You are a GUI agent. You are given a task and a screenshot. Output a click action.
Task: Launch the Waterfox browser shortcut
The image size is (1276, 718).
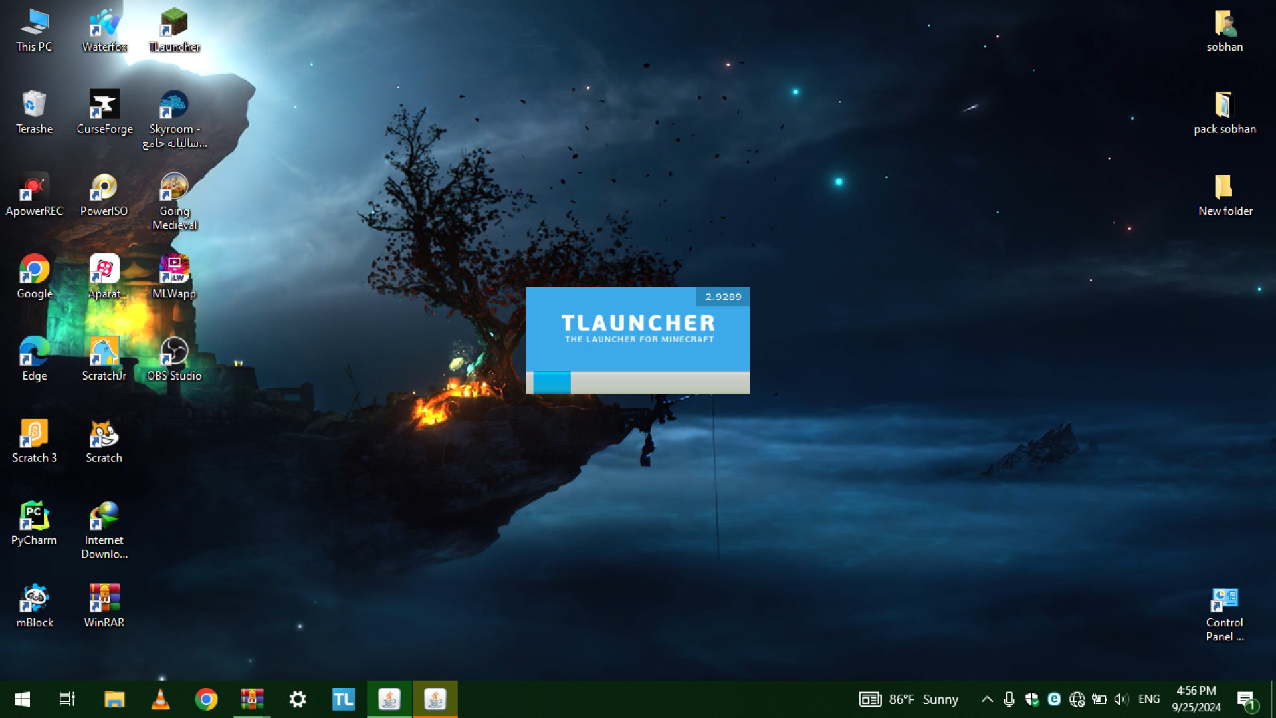pyautogui.click(x=104, y=31)
